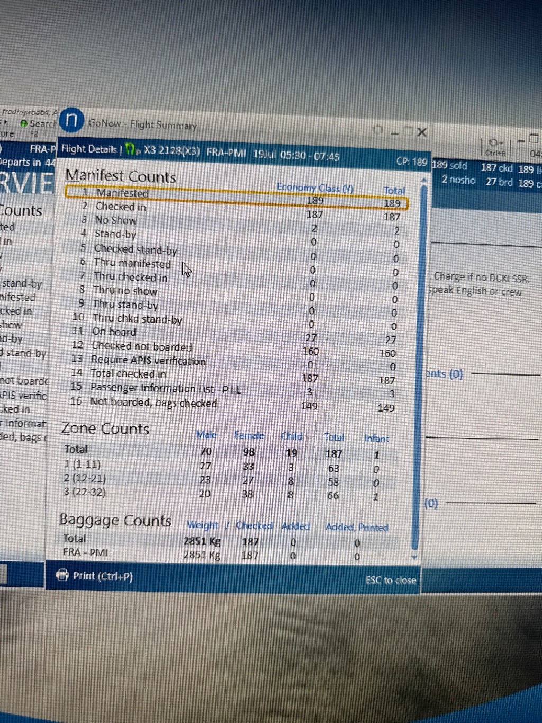Close the GoNow Flight Summary window
This screenshot has width=542, height=723.
422,132
